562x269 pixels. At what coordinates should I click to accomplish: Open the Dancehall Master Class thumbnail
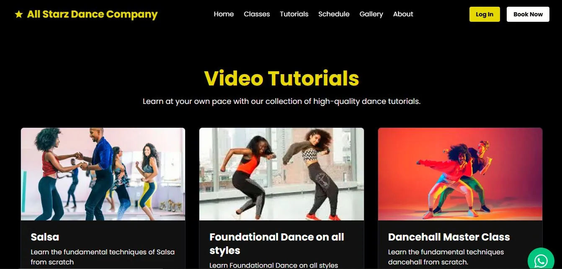[460, 174]
